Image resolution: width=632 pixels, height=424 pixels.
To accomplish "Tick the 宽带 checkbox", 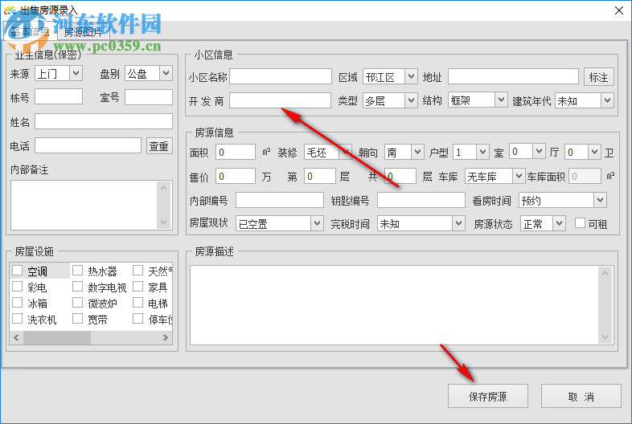I will tap(77, 319).
